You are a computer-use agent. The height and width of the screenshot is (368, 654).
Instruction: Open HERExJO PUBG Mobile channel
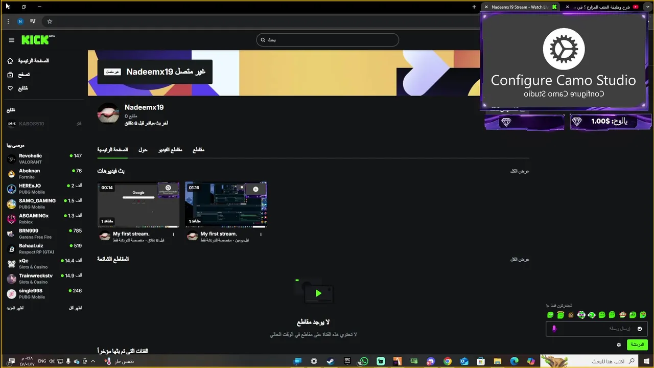coord(44,189)
